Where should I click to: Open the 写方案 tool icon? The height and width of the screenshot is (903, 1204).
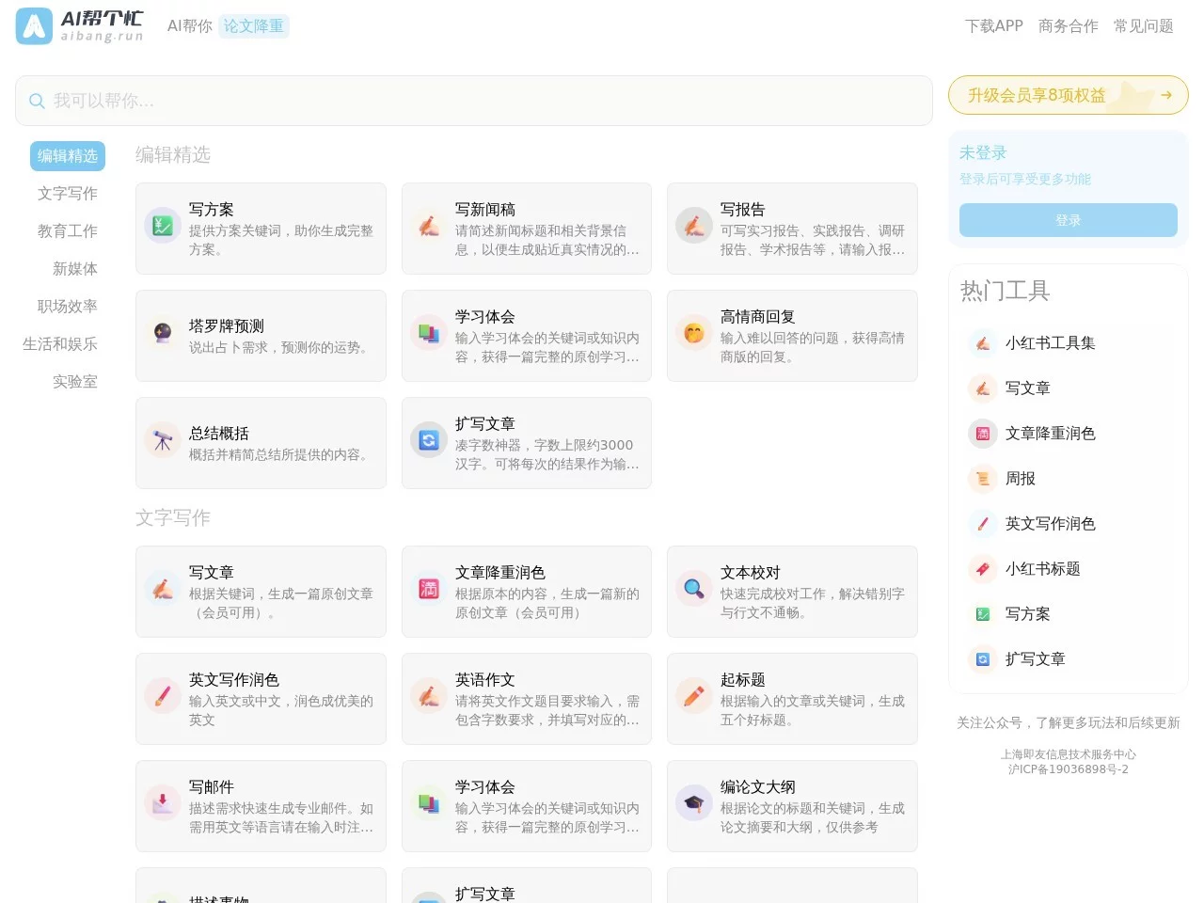tap(162, 226)
